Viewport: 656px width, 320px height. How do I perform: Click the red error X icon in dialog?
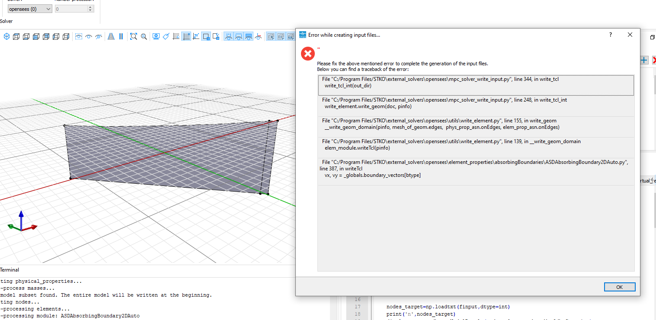pos(308,54)
